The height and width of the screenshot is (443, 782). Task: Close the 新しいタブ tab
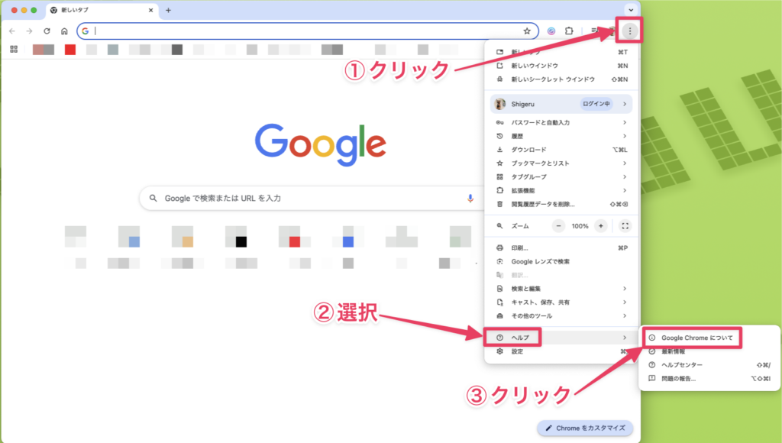pyautogui.click(x=150, y=10)
